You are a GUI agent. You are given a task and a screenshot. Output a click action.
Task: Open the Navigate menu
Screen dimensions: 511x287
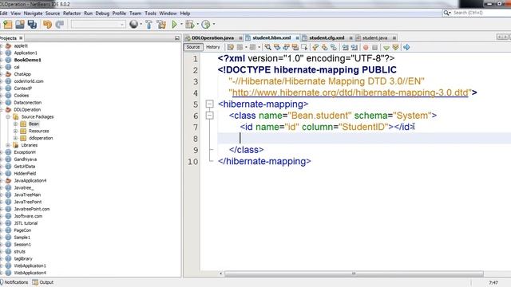pos(33,14)
